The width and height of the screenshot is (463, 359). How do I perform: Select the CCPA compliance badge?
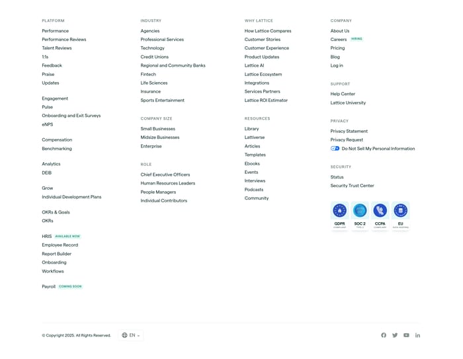click(x=380, y=216)
